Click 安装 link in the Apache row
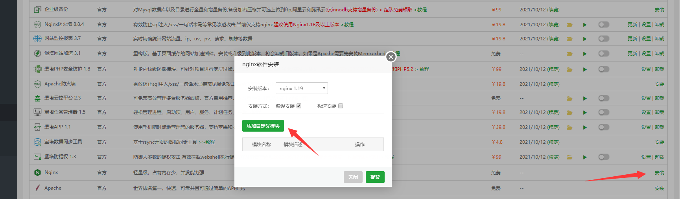 coord(660,188)
